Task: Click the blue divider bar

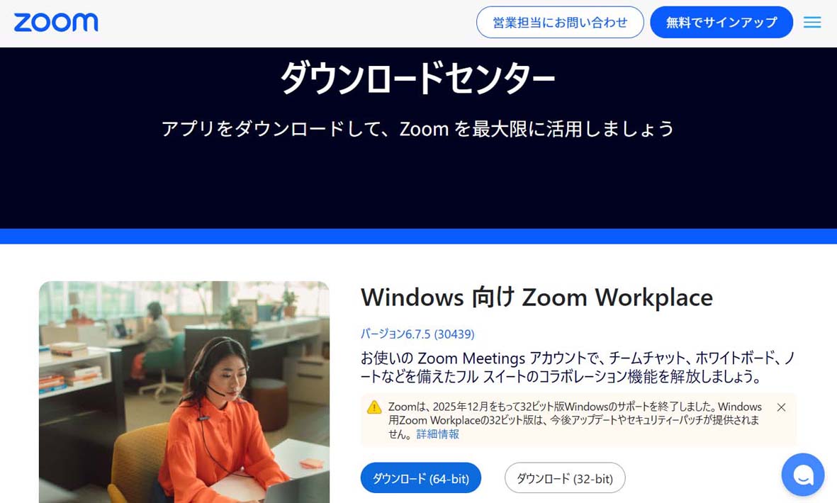Action: [418, 237]
